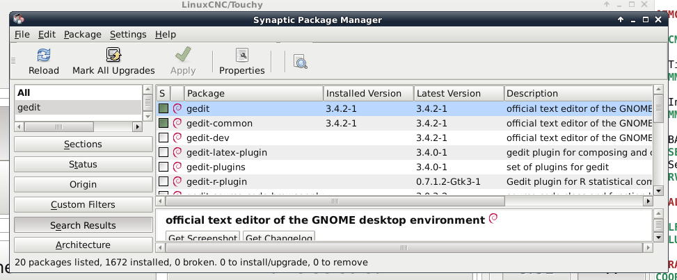Viewport: 677px width, 280px height.
Task: Click Debian swirl next to description heading
Action: (x=493, y=219)
